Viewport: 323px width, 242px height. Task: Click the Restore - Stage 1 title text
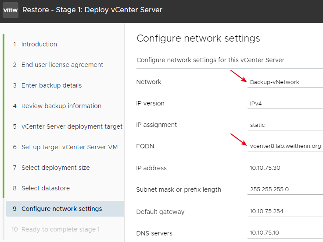tap(92, 10)
